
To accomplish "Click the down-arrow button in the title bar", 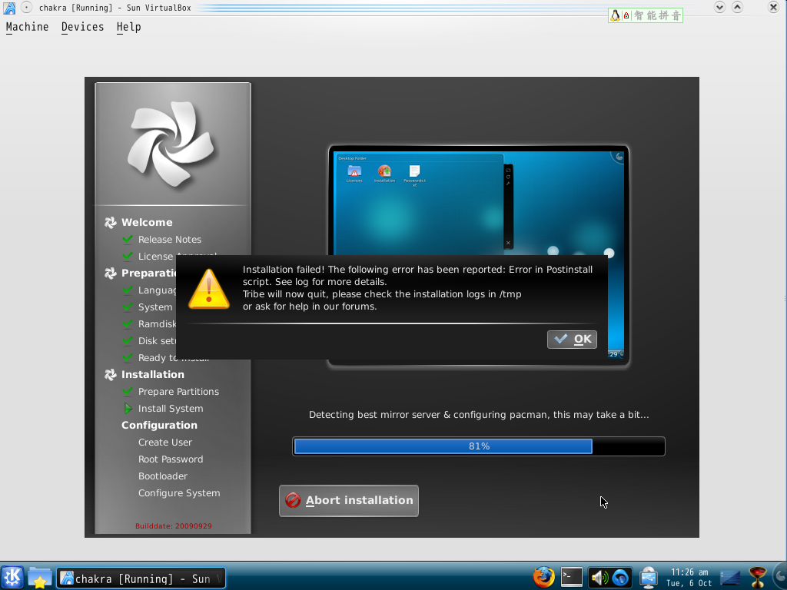I will [x=719, y=7].
